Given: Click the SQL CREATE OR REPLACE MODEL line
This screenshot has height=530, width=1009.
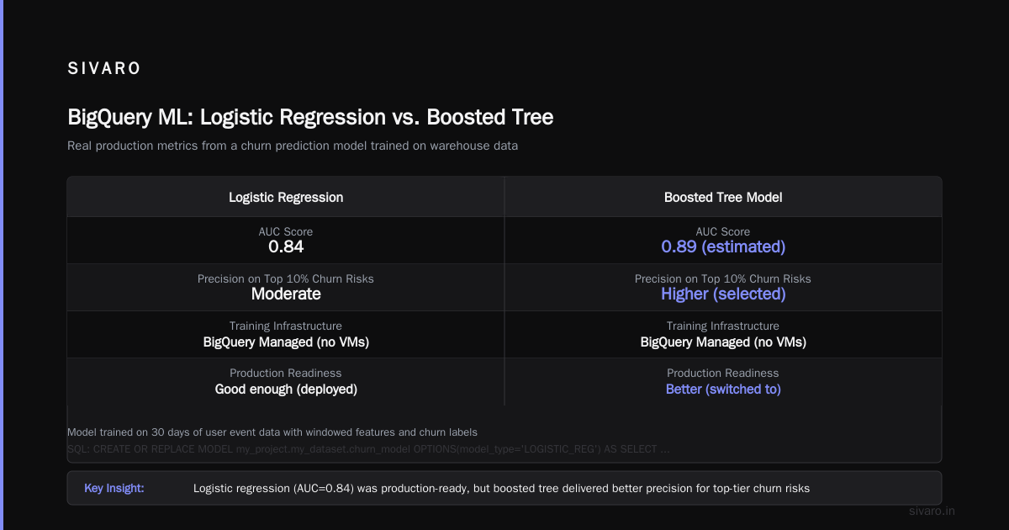Looking at the screenshot, I should [368, 448].
